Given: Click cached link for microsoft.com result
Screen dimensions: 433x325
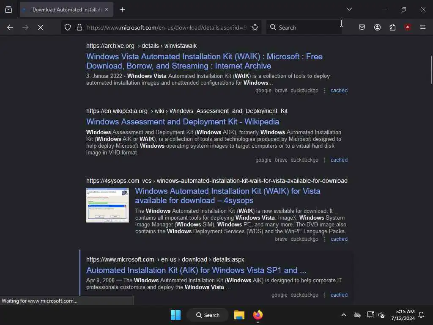Looking at the screenshot, I should (x=339, y=295).
